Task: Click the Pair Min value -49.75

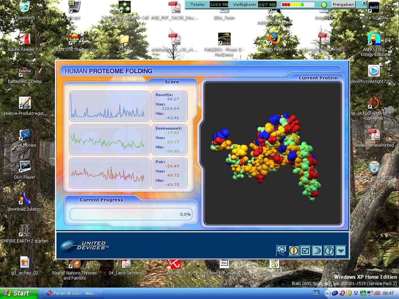Action: 172,185
